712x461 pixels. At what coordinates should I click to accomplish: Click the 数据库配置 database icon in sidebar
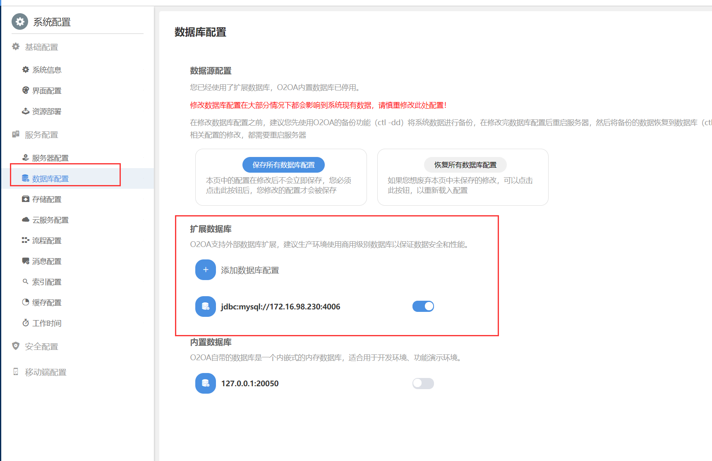click(26, 178)
